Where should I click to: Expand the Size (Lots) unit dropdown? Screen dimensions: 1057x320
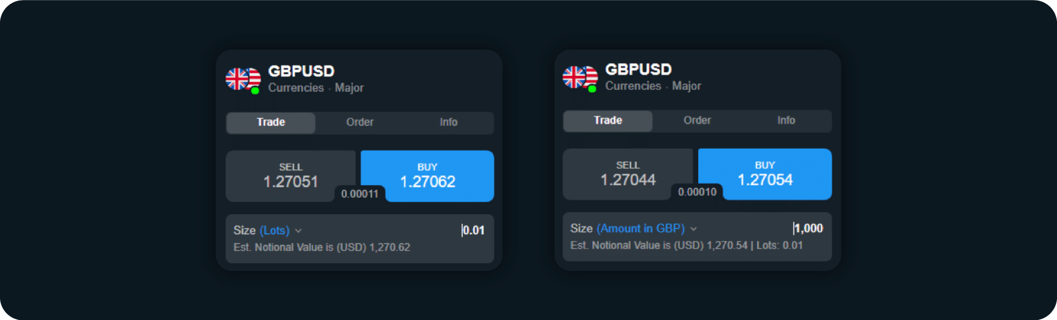pos(274,230)
